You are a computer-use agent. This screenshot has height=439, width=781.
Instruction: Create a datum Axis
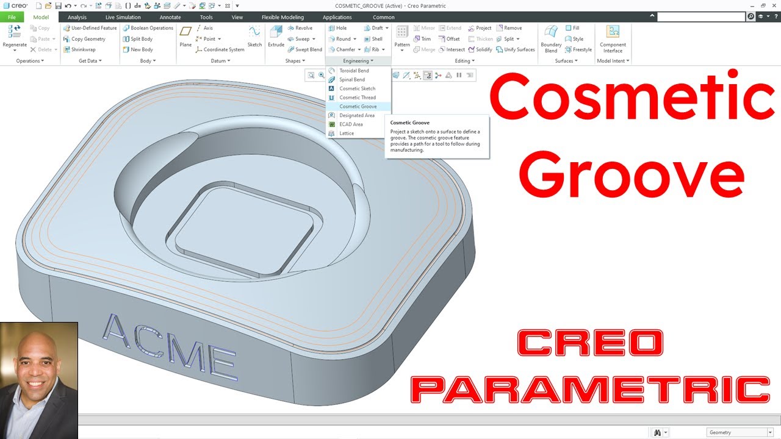pyautogui.click(x=204, y=28)
